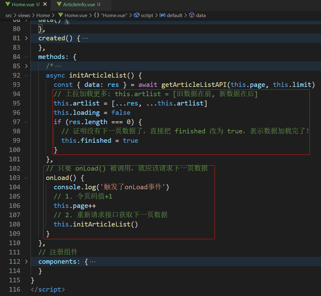
Task: Click 'this.finished = true' statement
Action: click(100, 141)
